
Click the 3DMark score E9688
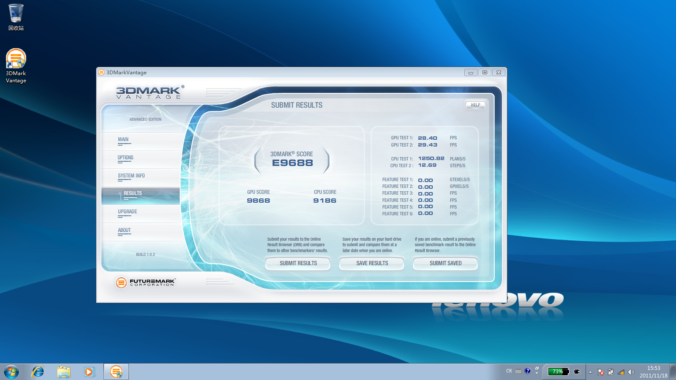(x=292, y=163)
